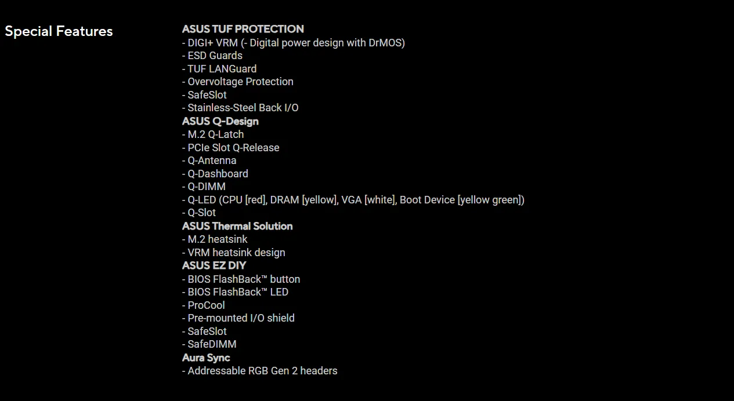
Task: Click the Q-Antenna entry
Action: tap(209, 161)
